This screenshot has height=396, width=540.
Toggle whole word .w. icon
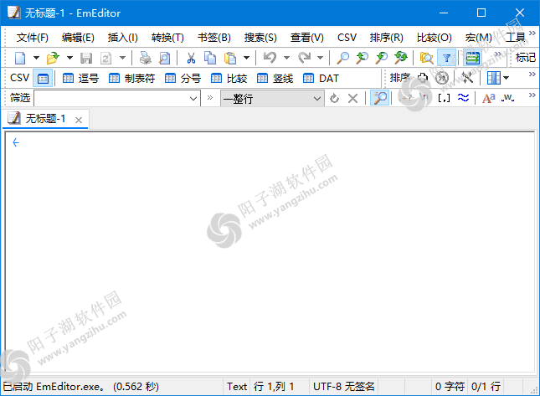[507, 98]
